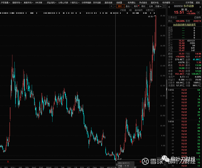Open 选股器 menu
Image resolution: width=202 pixels, height=168 pixels.
coord(119,3)
